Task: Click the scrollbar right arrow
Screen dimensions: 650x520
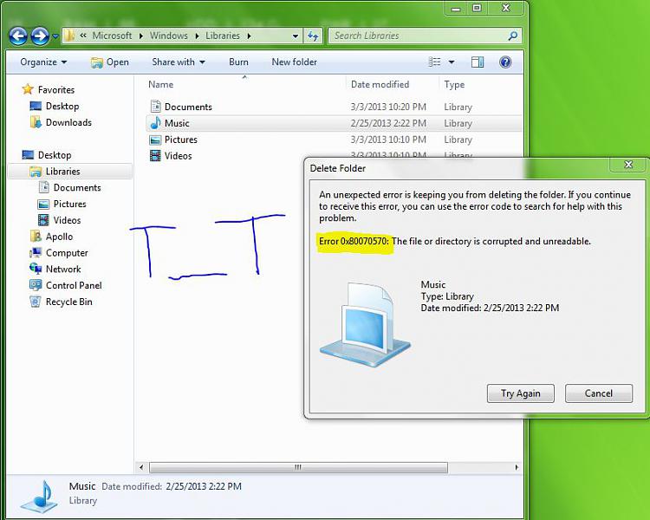Action: 517,467
